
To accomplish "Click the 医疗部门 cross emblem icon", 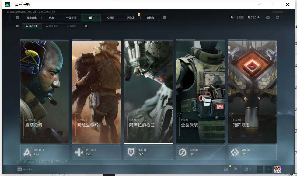I will (79, 152).
